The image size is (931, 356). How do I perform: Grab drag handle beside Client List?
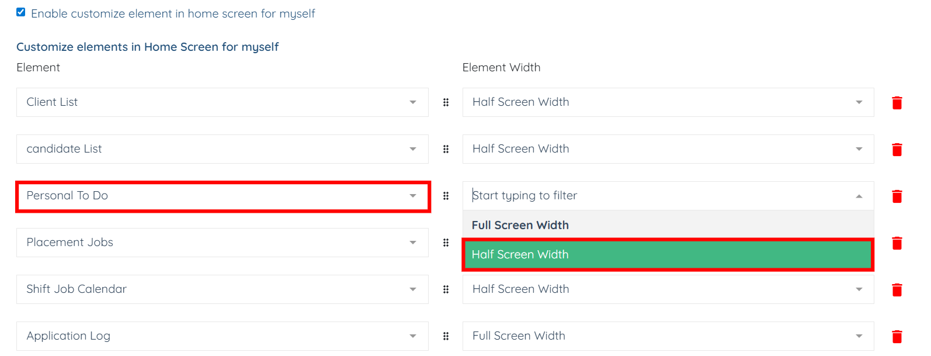[x=446, y=102]
